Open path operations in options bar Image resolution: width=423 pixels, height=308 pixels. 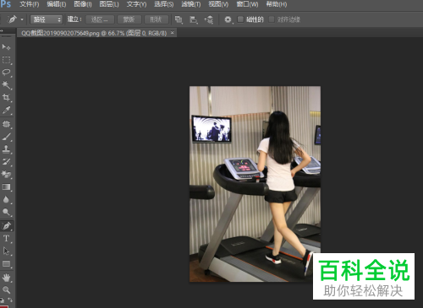point(179,19)
